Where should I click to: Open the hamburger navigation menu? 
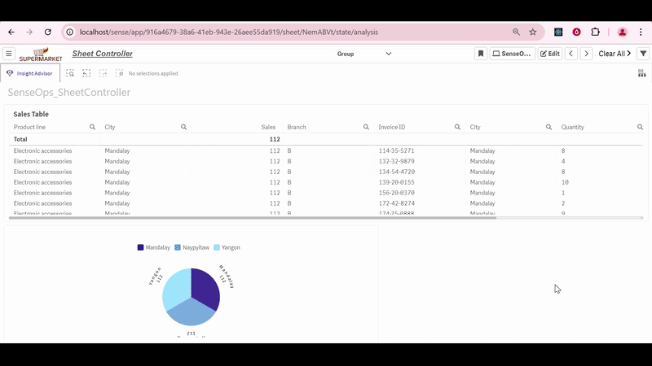point(9,54)
